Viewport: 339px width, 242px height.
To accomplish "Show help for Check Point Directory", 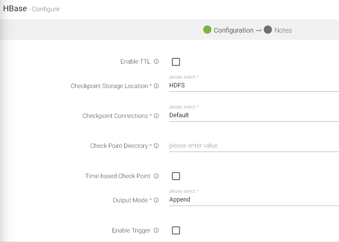I will (x=156, y=146).
